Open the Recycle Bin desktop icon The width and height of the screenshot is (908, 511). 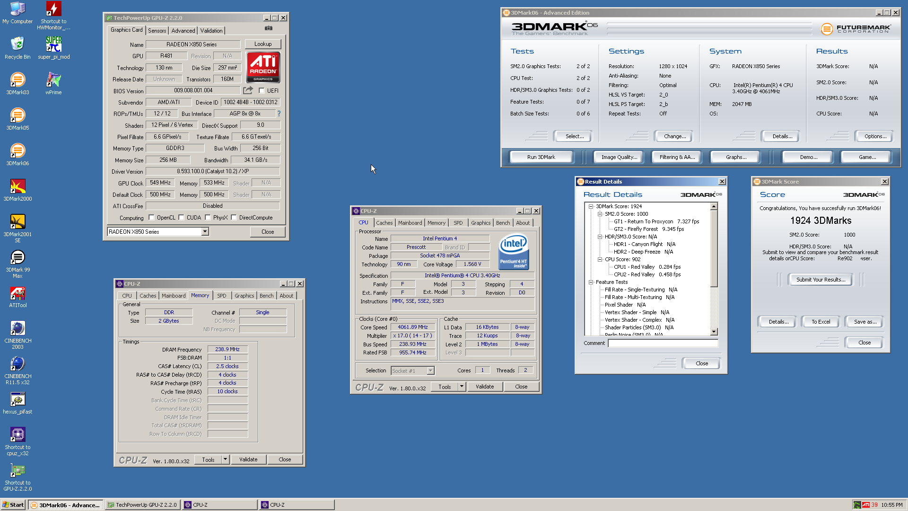(x=17, y=48)
